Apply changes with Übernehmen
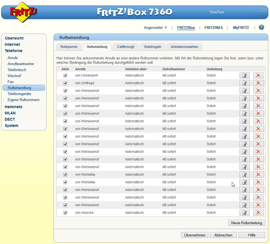 pyautogui.click(x=194, y=235)
